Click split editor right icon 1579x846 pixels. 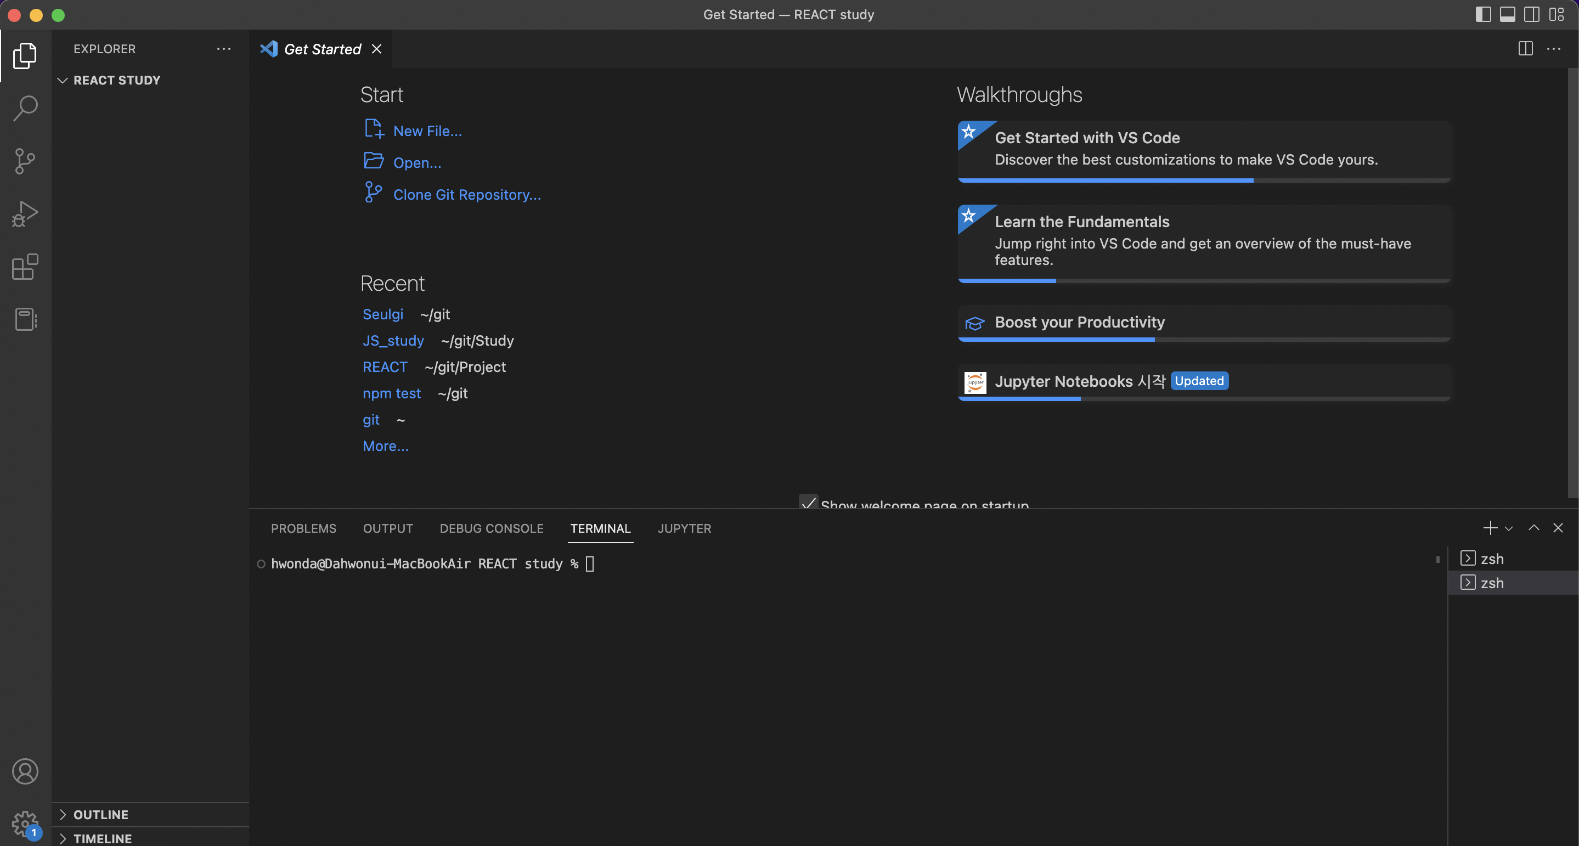tap(1525, 49)
